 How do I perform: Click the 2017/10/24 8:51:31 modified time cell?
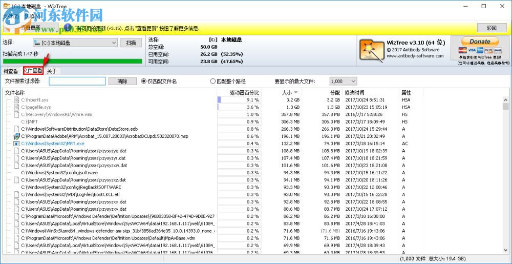pos(365,100)
